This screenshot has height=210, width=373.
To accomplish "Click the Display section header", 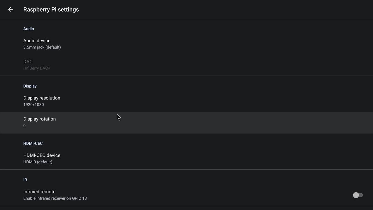I will [30, 86].
